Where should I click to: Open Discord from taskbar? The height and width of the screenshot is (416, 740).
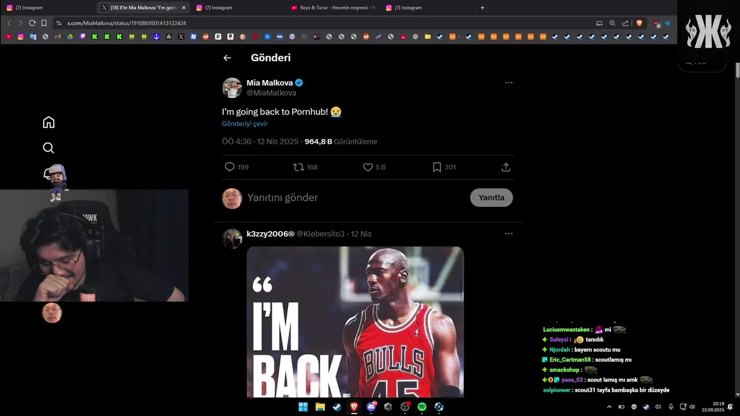(371, 407)
